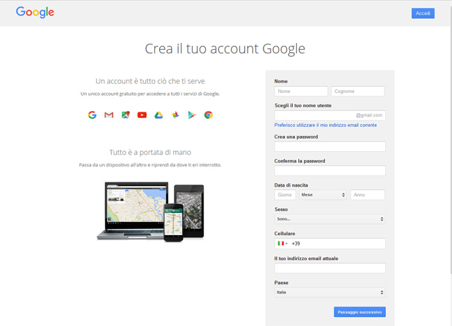Focus the username field ending in @gmail.com
452x326 pixels.
coord(330,115)
